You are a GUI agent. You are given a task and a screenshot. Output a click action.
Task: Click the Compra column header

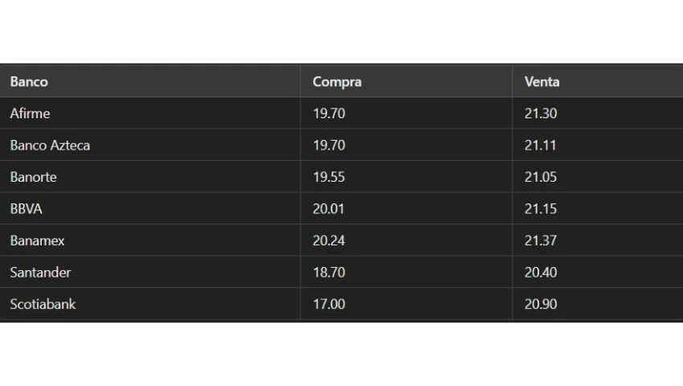(337, 82)
